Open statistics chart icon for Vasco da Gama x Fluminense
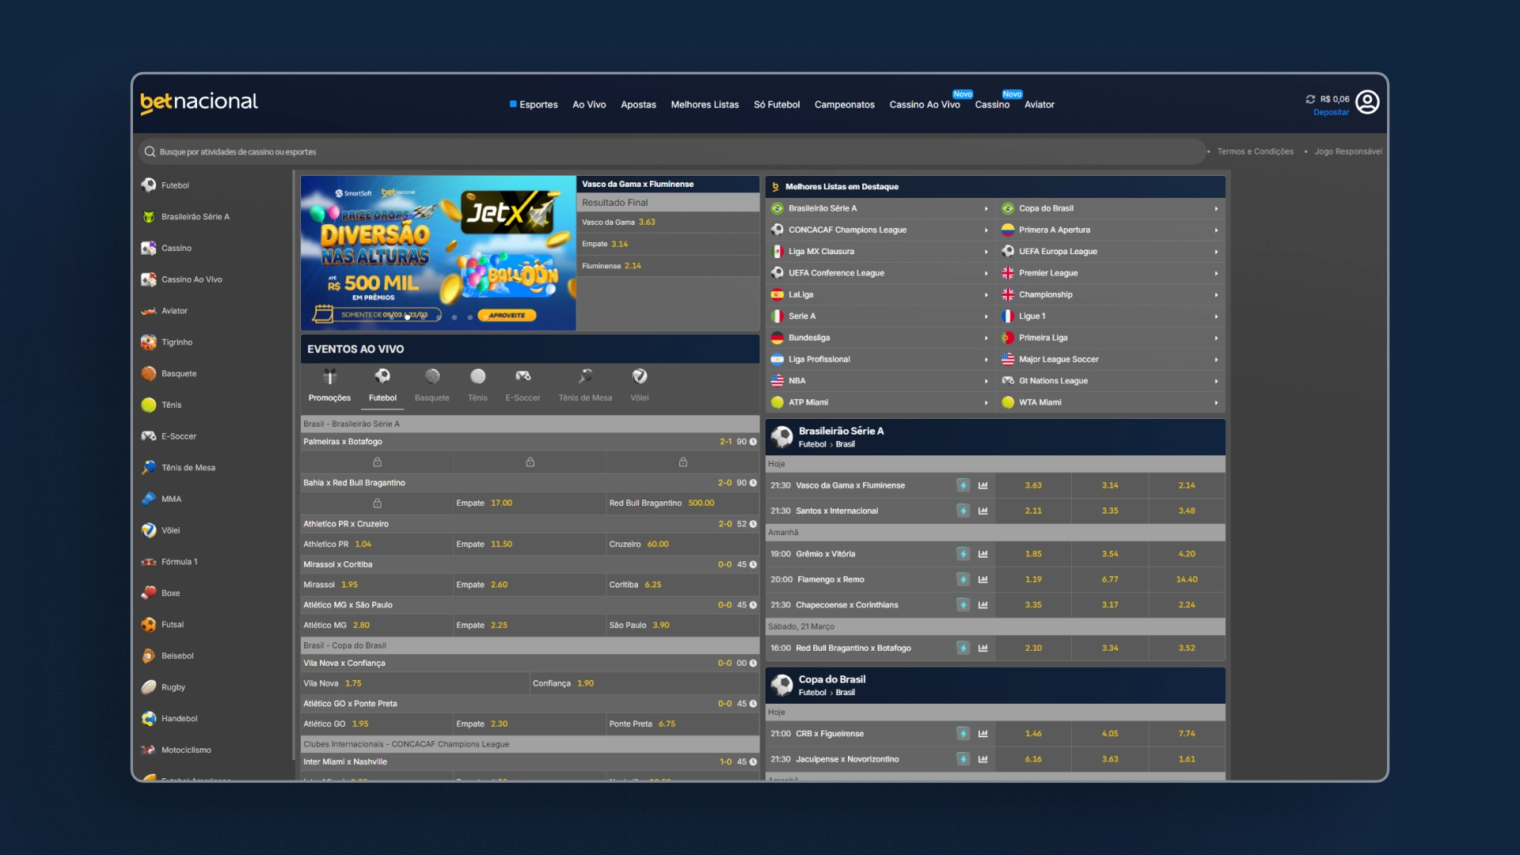The image size is (1520, 855). [982, 485]
